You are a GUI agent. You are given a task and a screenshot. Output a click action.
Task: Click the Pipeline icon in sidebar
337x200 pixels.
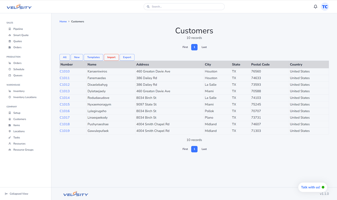pyautogui.click(x=10, y=29)
